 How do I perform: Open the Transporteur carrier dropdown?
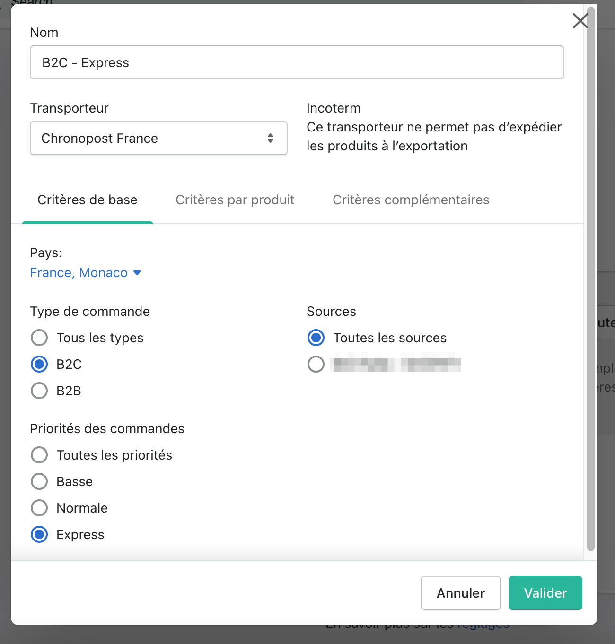click(158, 138)
